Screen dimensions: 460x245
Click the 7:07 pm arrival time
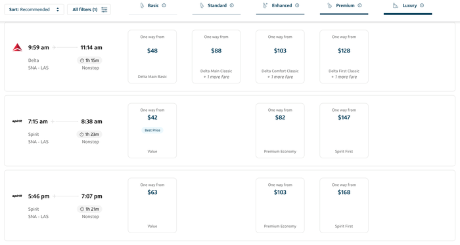(91, 196)
